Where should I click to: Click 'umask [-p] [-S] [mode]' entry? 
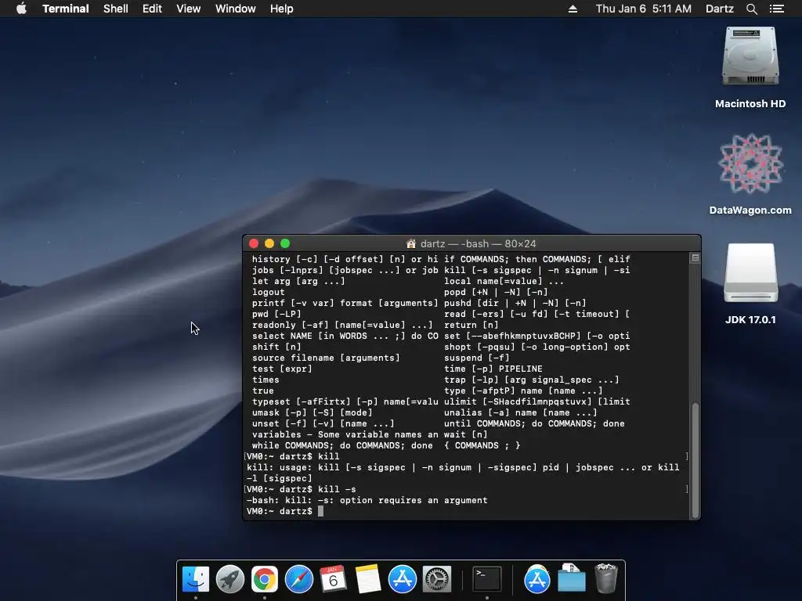(312, 412)
